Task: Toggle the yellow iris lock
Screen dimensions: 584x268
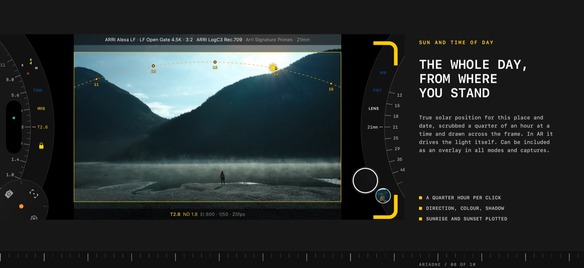Action: click(x=41, y=146)
